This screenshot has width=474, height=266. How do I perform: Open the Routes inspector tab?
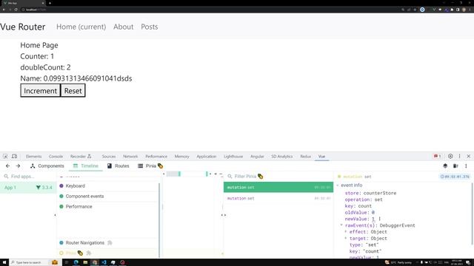point(118,166)
